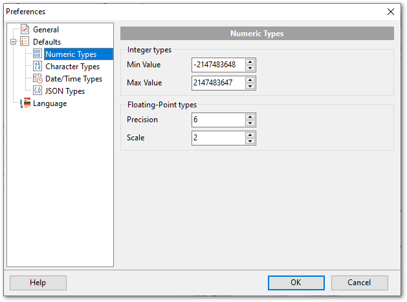Increase Min Value with up arrow

point(250,61)
